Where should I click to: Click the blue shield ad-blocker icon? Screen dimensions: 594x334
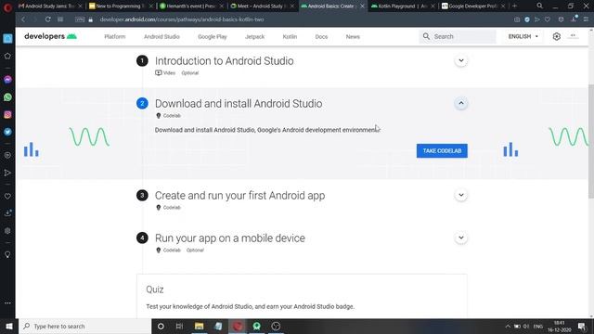click(x=527, y=19)
